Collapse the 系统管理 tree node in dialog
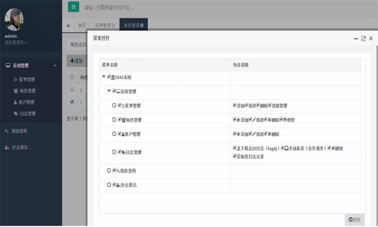Screen dimensions: 378x227 coord(109,91)
